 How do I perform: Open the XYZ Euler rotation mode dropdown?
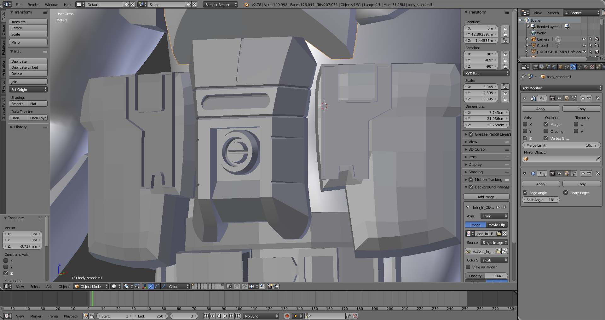click(x=487, y=73)
